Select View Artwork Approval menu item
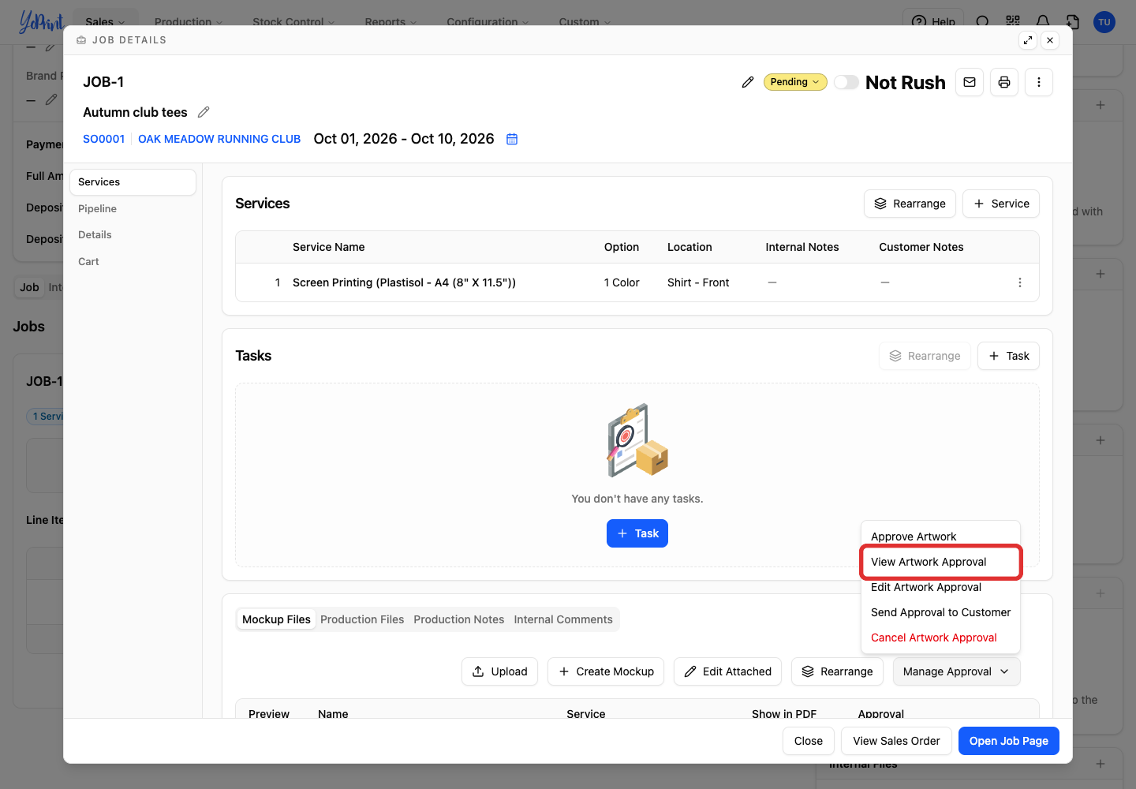This screenshot has width=1136, height=789. (941, 562)
